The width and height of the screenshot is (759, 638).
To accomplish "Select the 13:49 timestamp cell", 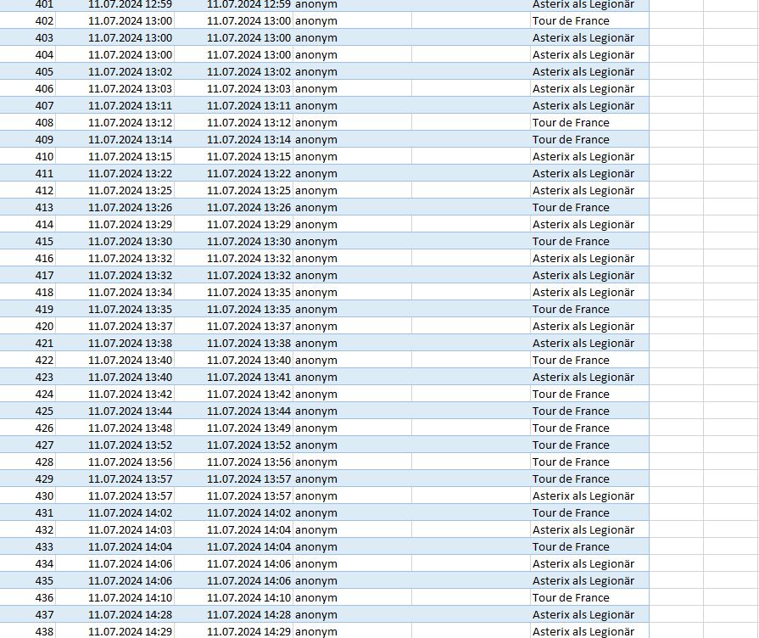I will [x=248, y=428].
